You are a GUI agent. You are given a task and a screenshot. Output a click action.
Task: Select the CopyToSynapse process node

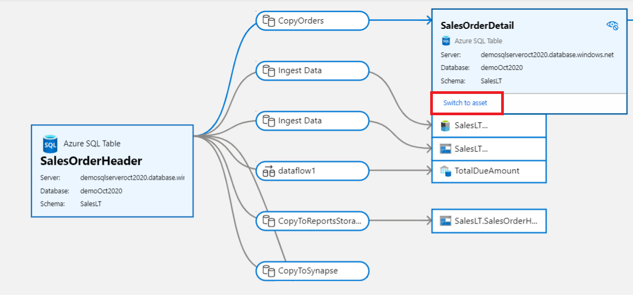pyautogui.click(x=312, y=270)
